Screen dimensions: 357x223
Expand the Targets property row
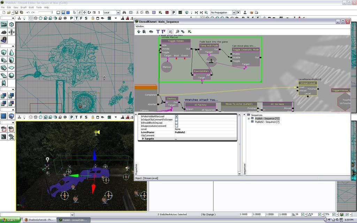pyautogui.click(x=143, y=139)
